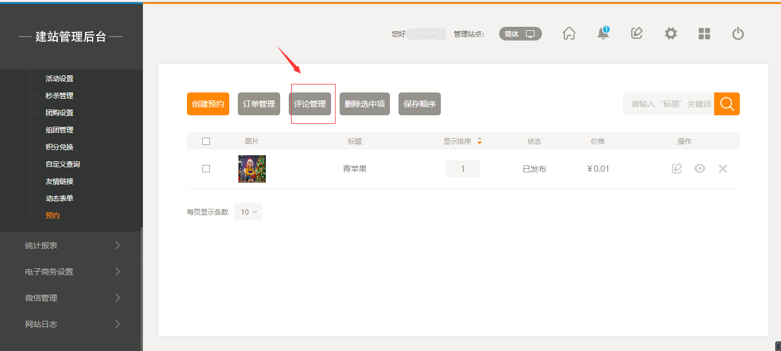Open settings gear icon
The height and width of the screenshot is (351, 781).
click(671, 34)
